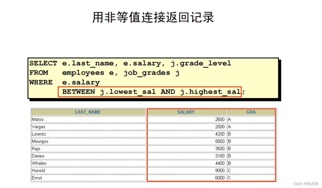Click salary value 3100
This screenshot has width=322, height=188.
coord(220,156)
